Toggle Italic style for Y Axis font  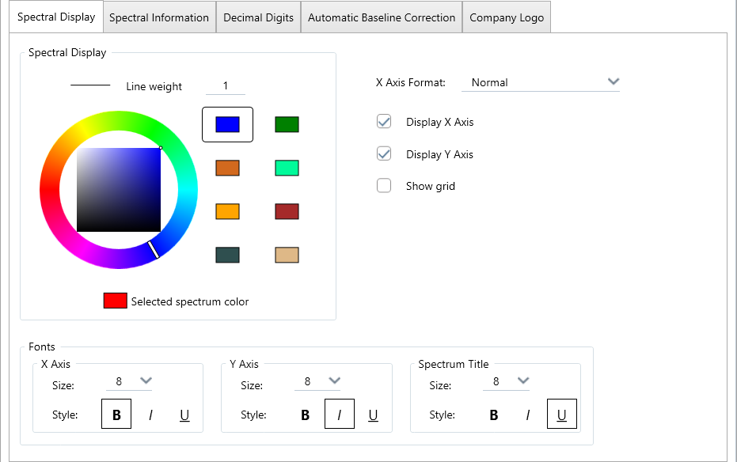(339, 415)
